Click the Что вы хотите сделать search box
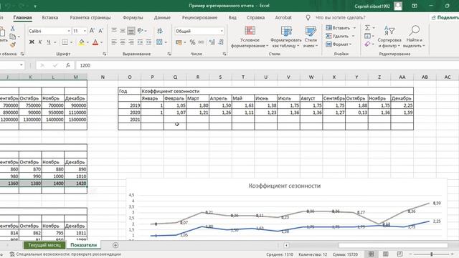The height and width of the screenshot is (258, 459). pyautogui.click(x=340, y=17)
